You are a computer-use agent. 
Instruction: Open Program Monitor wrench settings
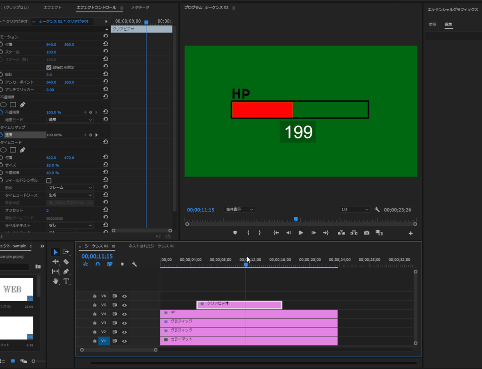pos(377,209)
